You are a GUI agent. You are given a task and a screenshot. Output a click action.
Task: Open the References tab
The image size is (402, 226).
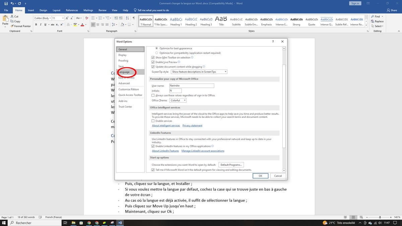[x=72, y=10]
